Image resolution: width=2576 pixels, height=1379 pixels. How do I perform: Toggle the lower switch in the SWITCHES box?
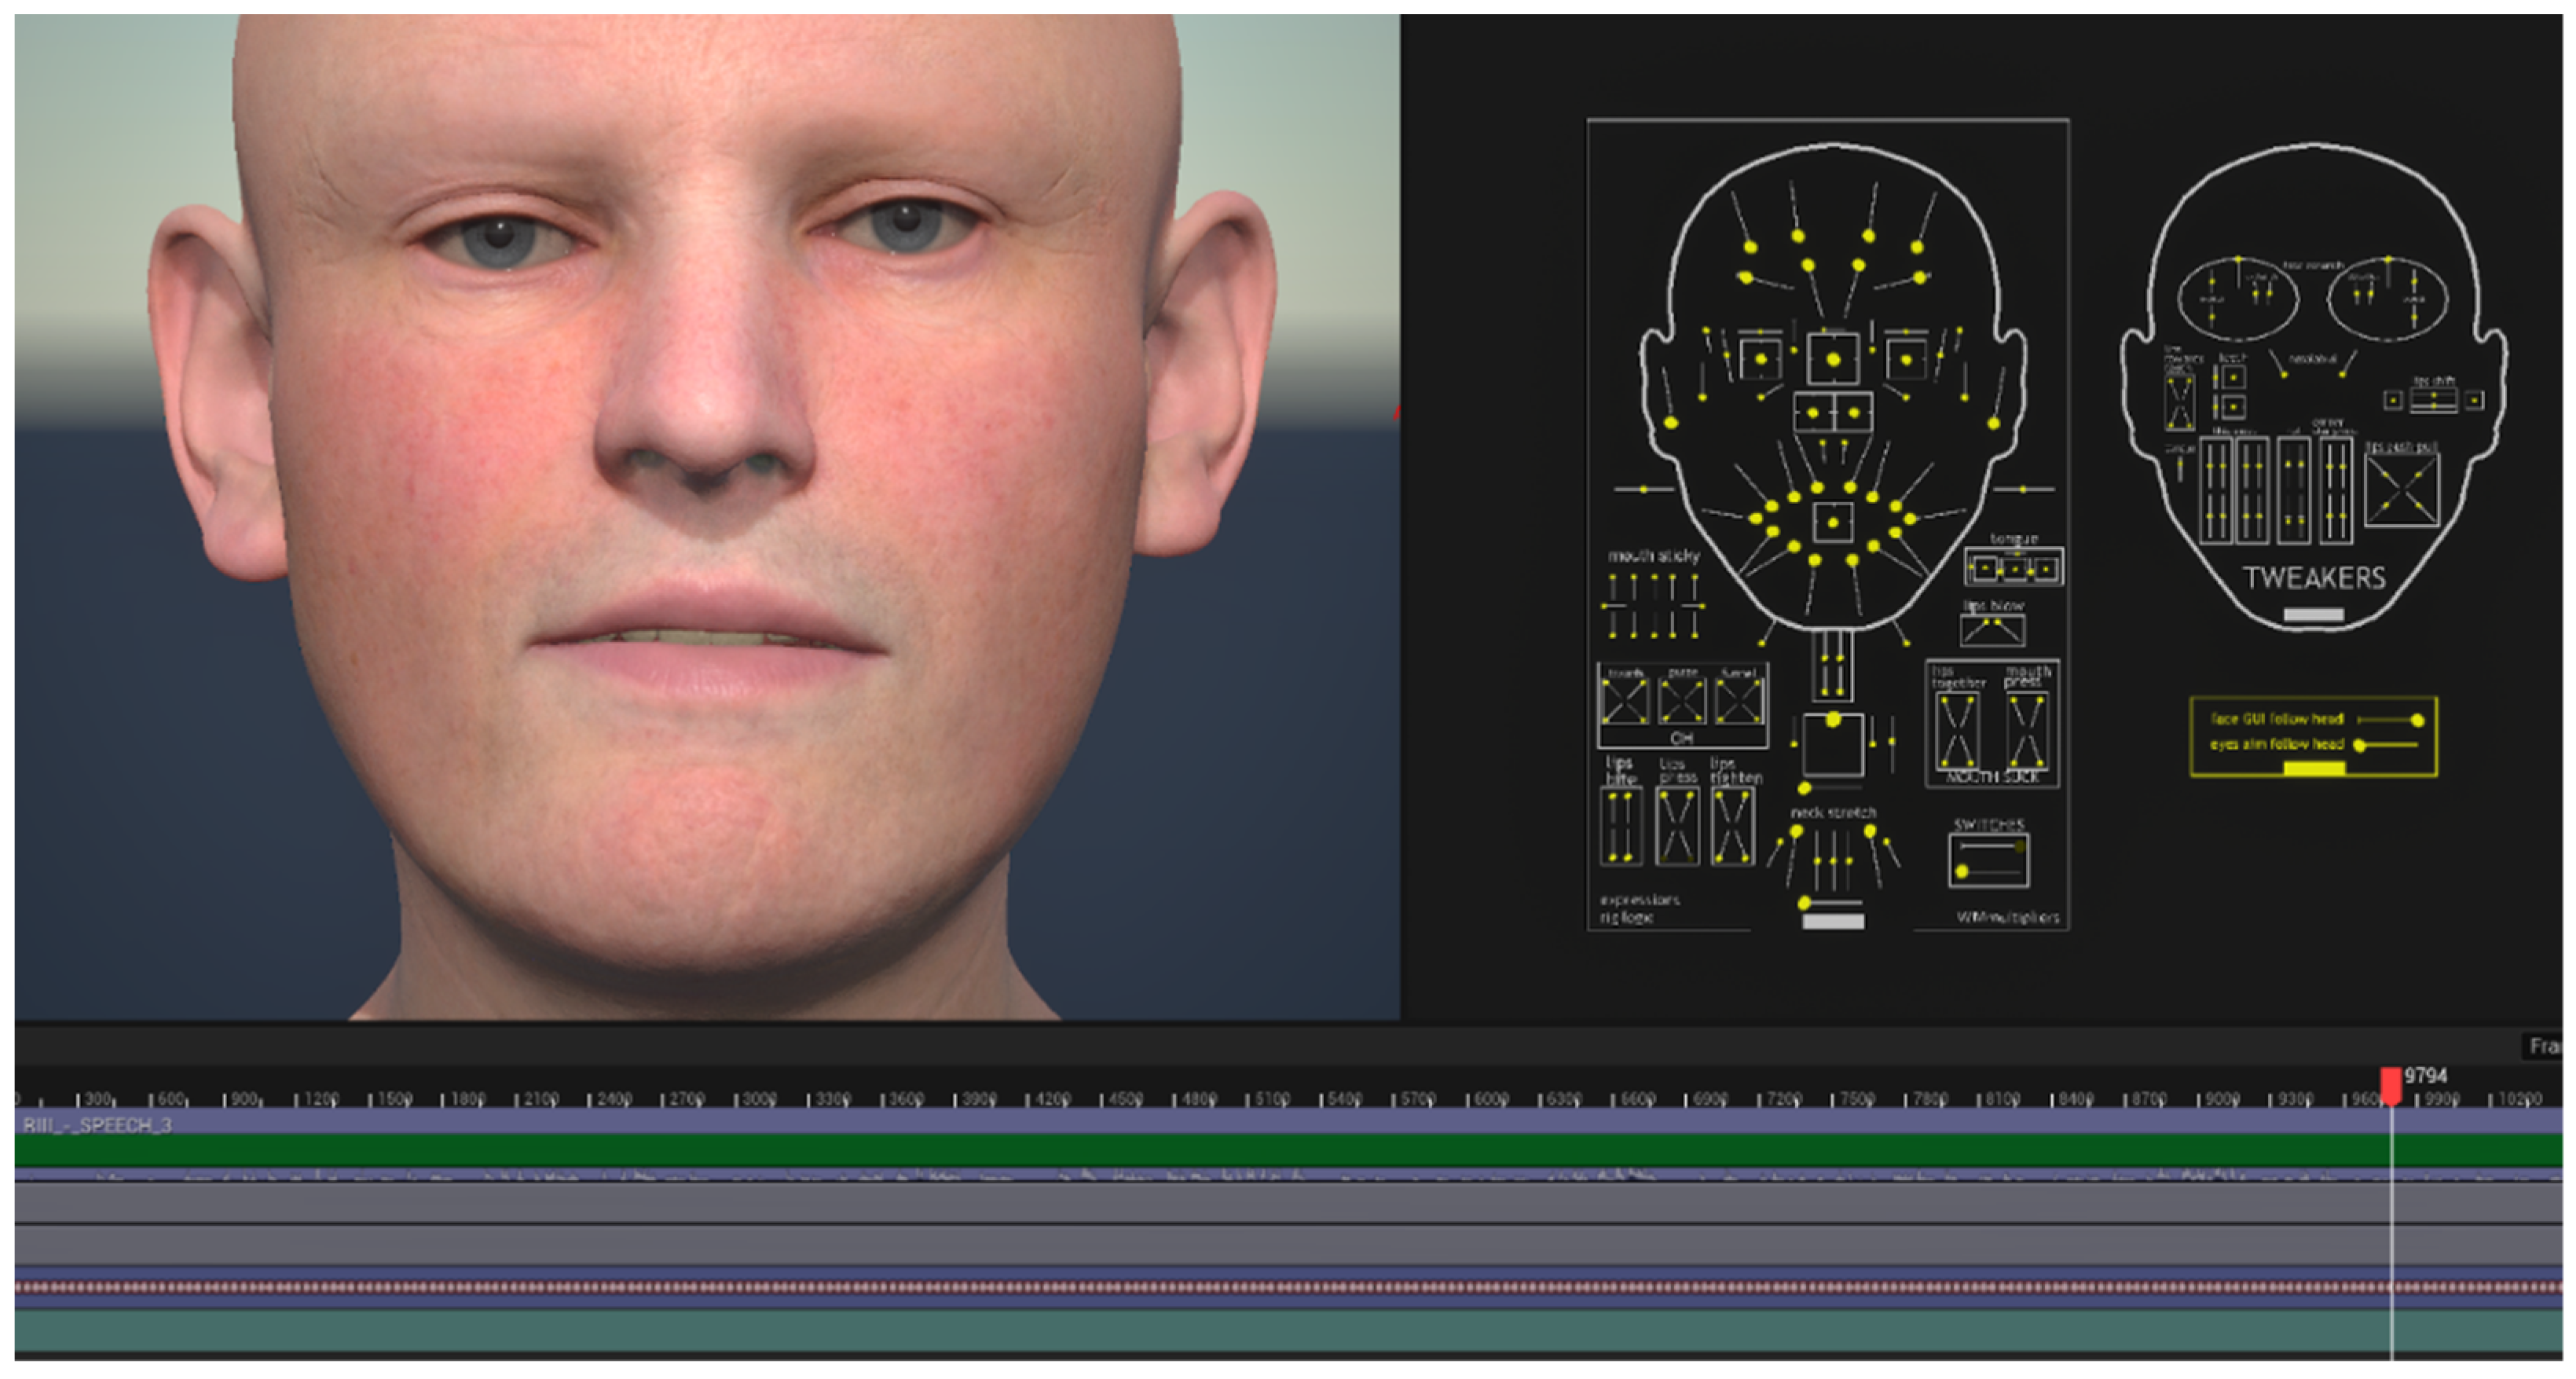(x=1962, y=872)
